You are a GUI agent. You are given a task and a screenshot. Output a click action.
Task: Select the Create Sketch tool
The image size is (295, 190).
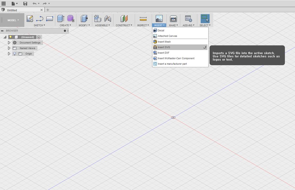(30, 18)
